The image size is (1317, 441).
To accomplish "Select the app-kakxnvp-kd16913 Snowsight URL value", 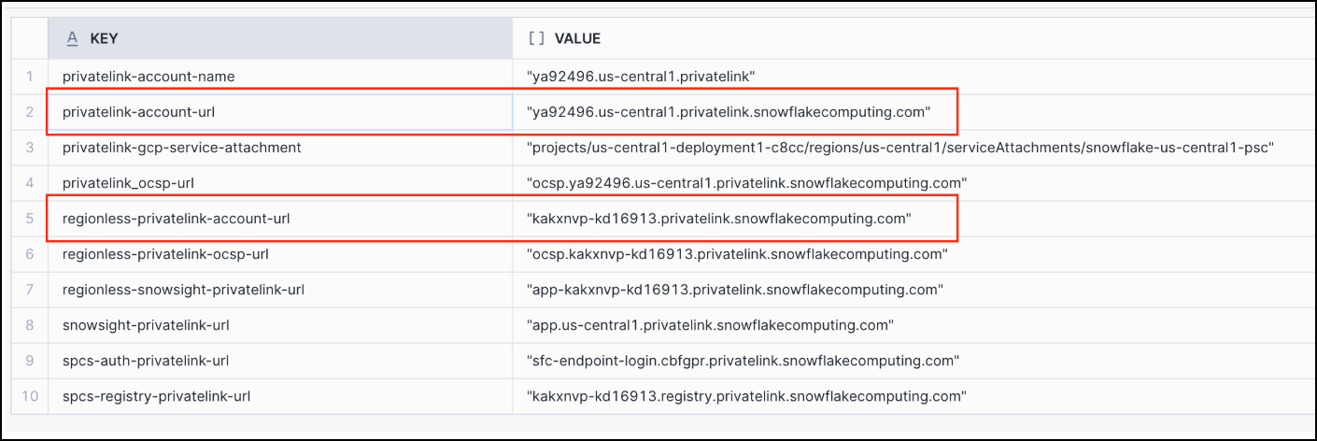I will click(x=734, y=290).
